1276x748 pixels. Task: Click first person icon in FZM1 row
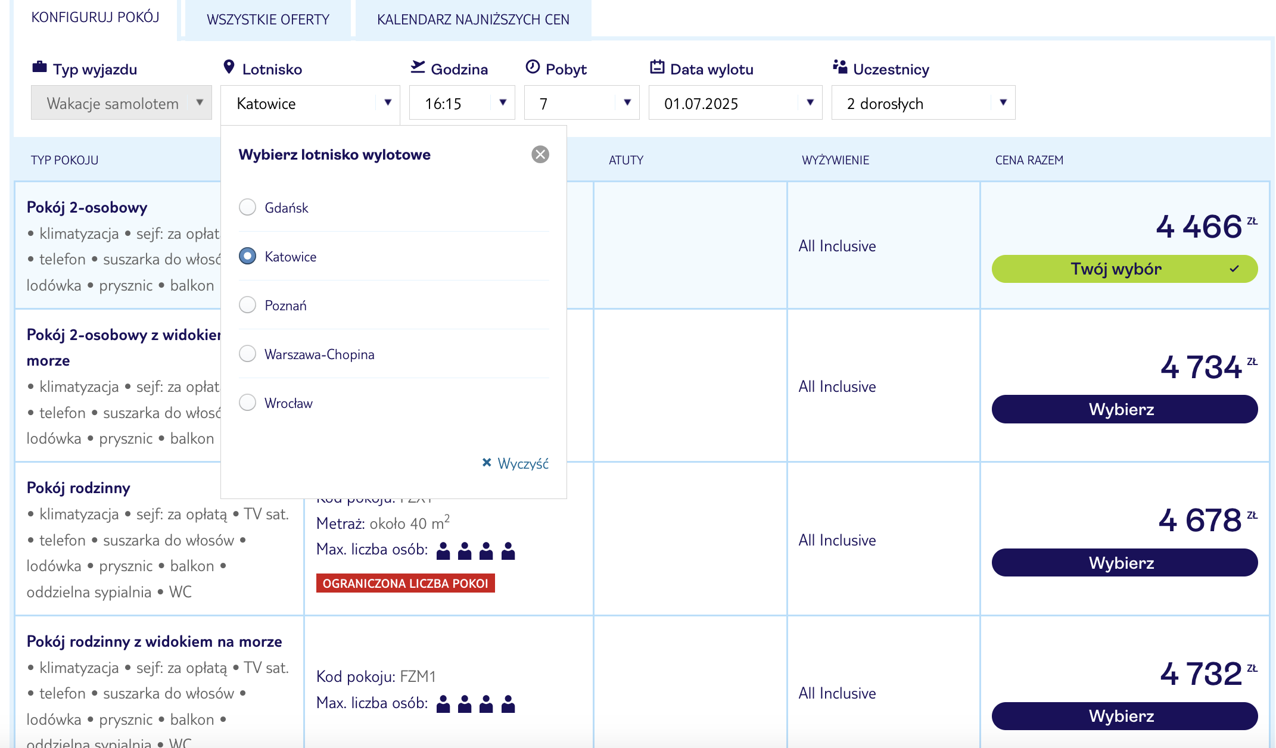point(443,704)
